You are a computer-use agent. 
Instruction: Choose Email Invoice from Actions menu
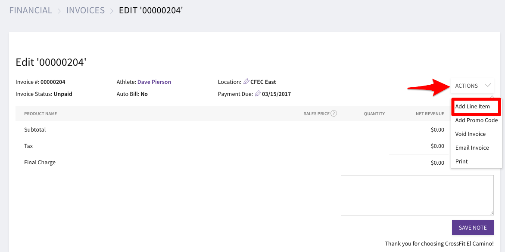pyautogui.click(x=472, y=148)
